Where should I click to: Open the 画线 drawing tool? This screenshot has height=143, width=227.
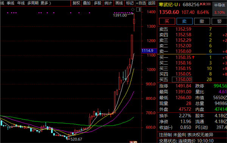coord(119,3)
